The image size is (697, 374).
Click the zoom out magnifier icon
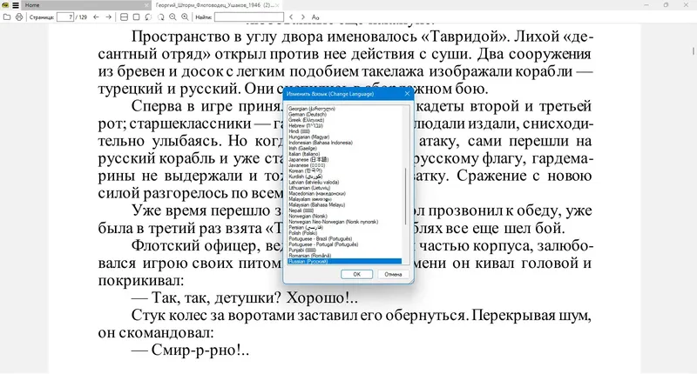(x=173, y=17)
